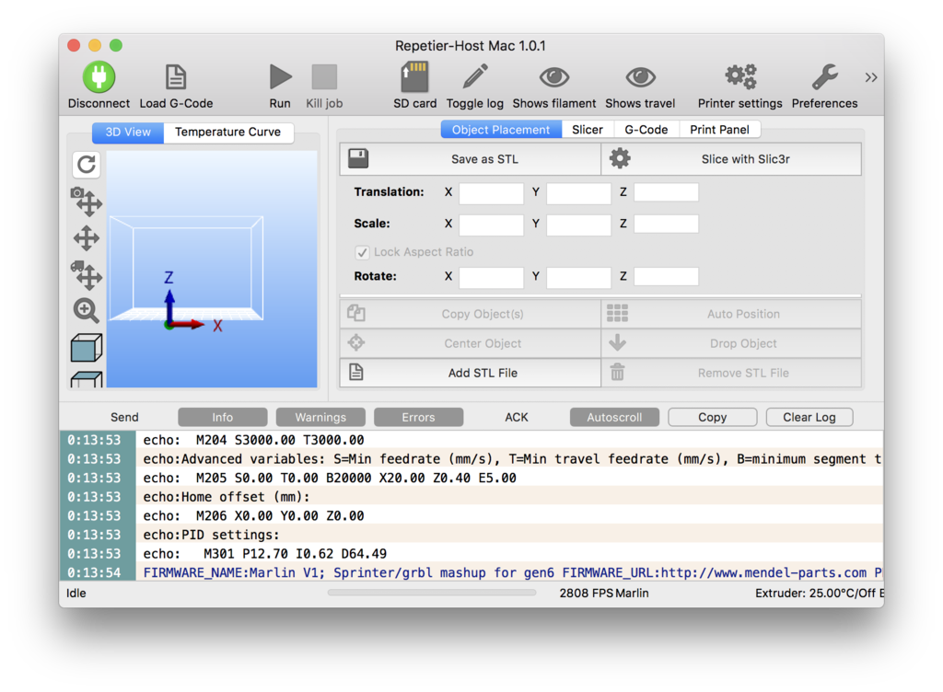This screenshot has height=692, width=943.
Task: Stop printing with Kill job
Action: click(x=324, y=77)
